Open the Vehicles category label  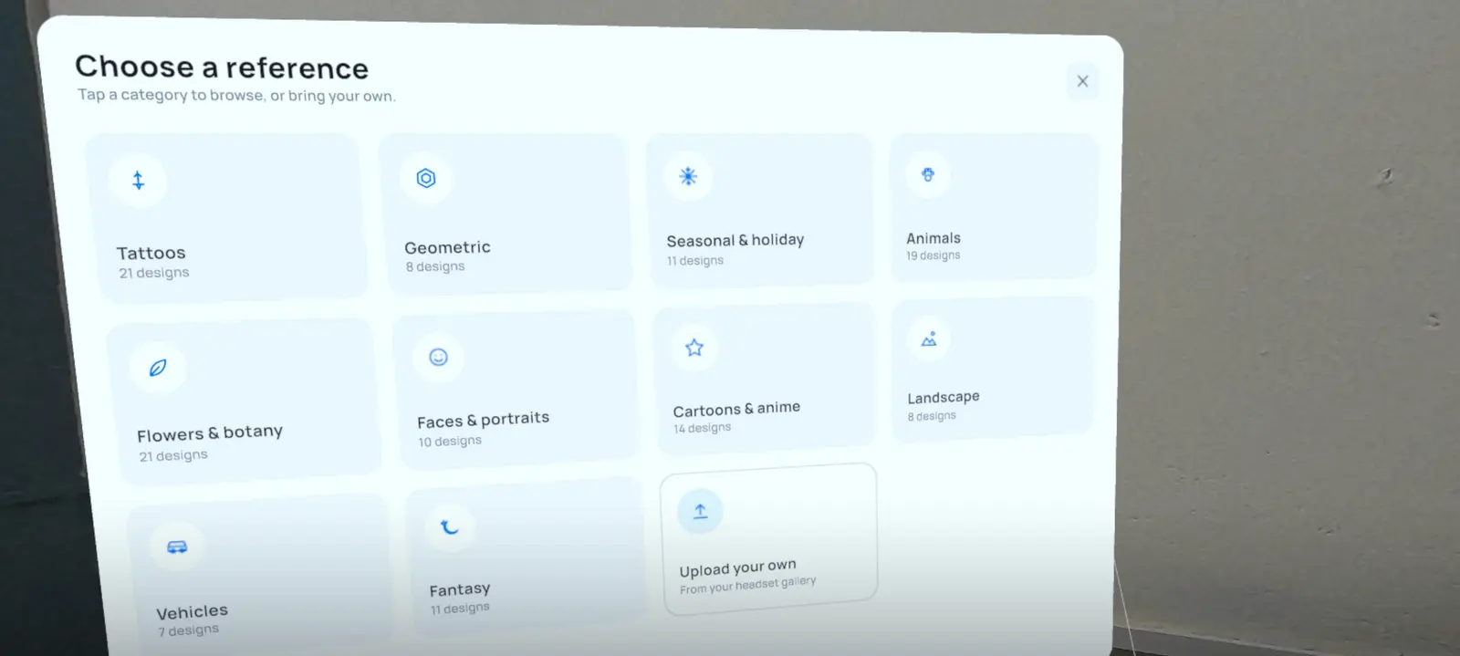(x=193, y=611)
